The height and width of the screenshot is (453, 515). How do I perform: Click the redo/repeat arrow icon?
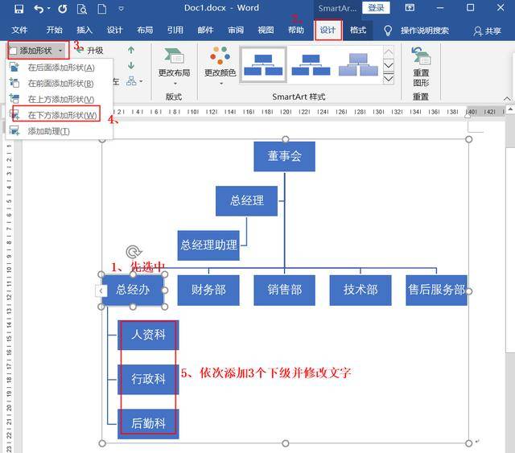click(x=63, y=9)
